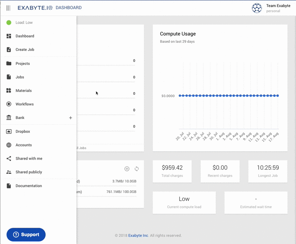Open the Workflows circle icon
The height and width of the screenshot is (244, 296).
click(9, 104)
